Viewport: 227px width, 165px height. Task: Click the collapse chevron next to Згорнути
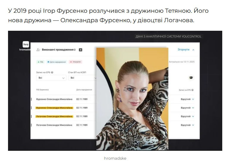[x=193, y=50]
